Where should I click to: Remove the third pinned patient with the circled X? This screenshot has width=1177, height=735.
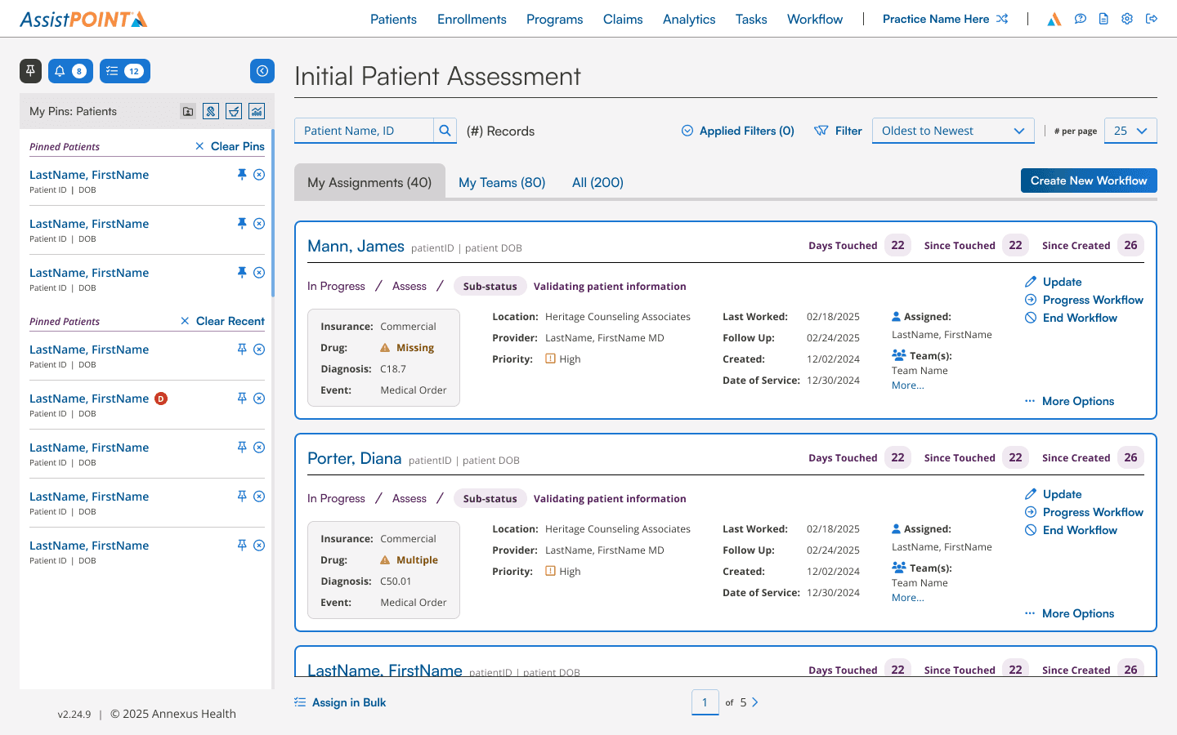coord(259,273)
